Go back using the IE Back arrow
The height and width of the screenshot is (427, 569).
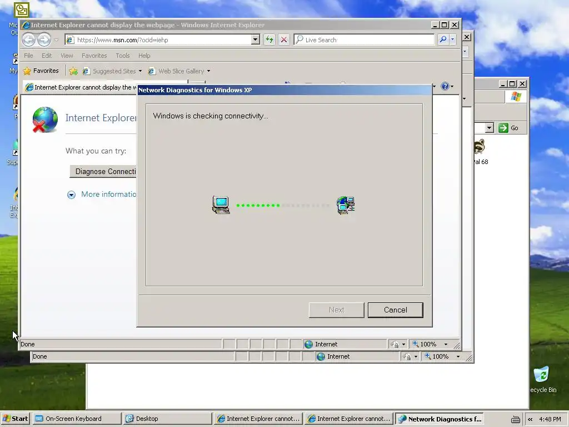point(29,39)
